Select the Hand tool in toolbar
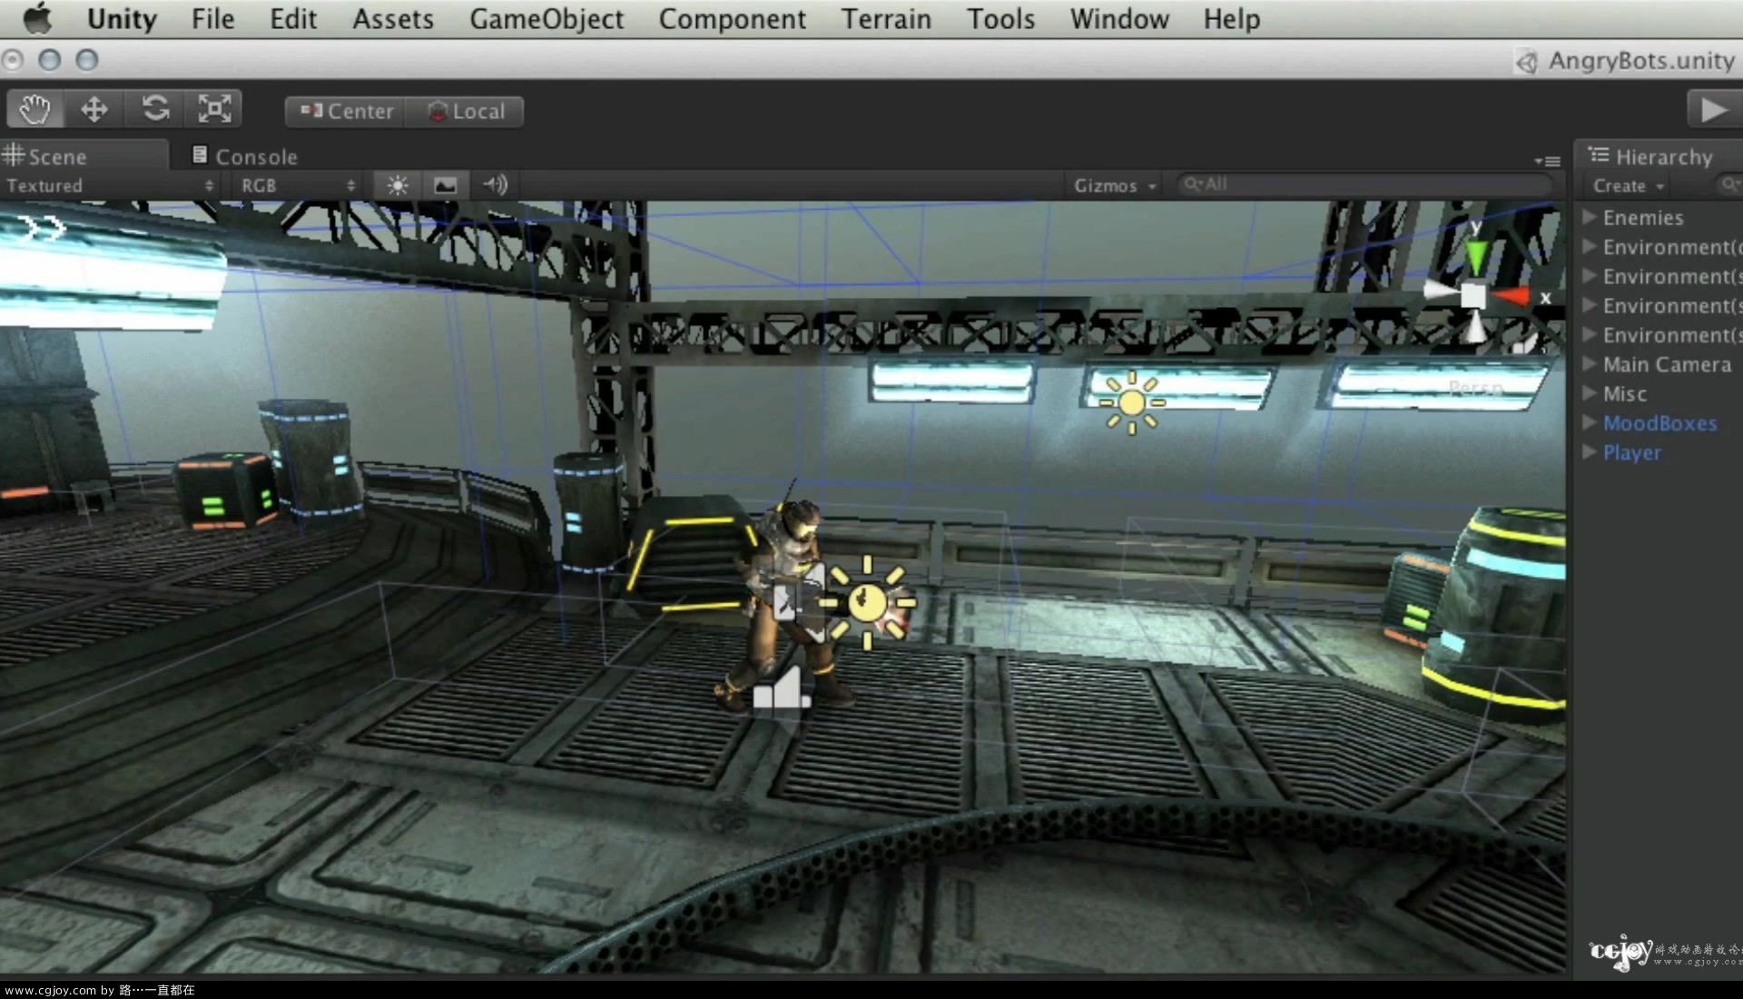The height and width of the screenshot is (999, 1743). pos(34,110)
